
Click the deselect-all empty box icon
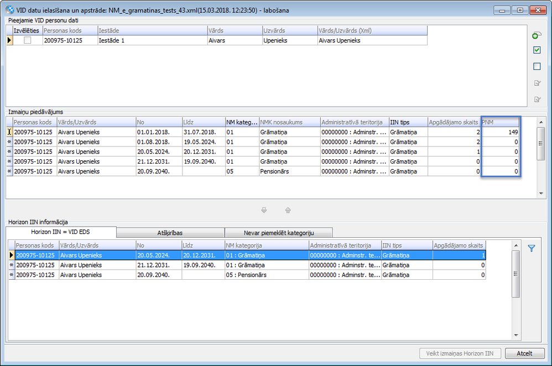[x=537, y=66]
